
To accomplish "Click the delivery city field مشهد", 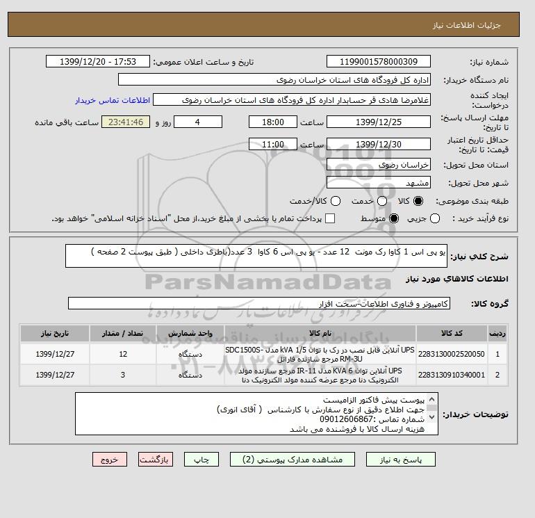I will click(379, 183).
